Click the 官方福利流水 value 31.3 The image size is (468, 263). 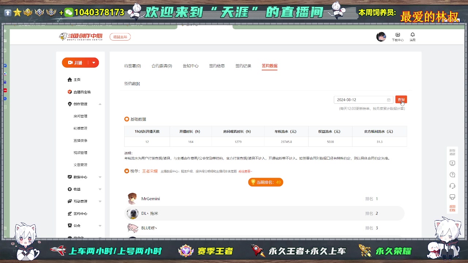click(x=380, y=142)
